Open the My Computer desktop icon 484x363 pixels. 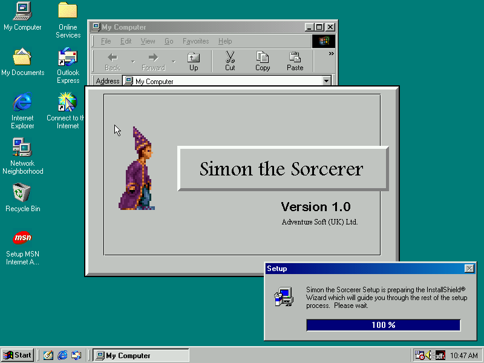[22, 11]
